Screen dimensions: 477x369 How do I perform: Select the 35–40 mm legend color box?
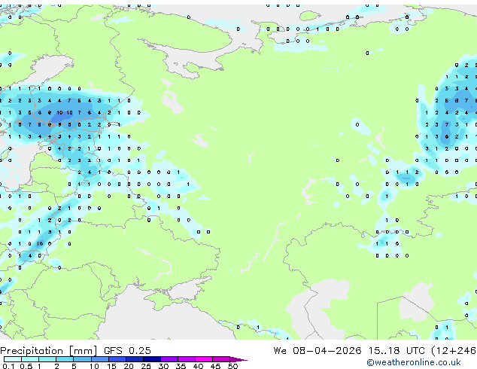point(186,359)
